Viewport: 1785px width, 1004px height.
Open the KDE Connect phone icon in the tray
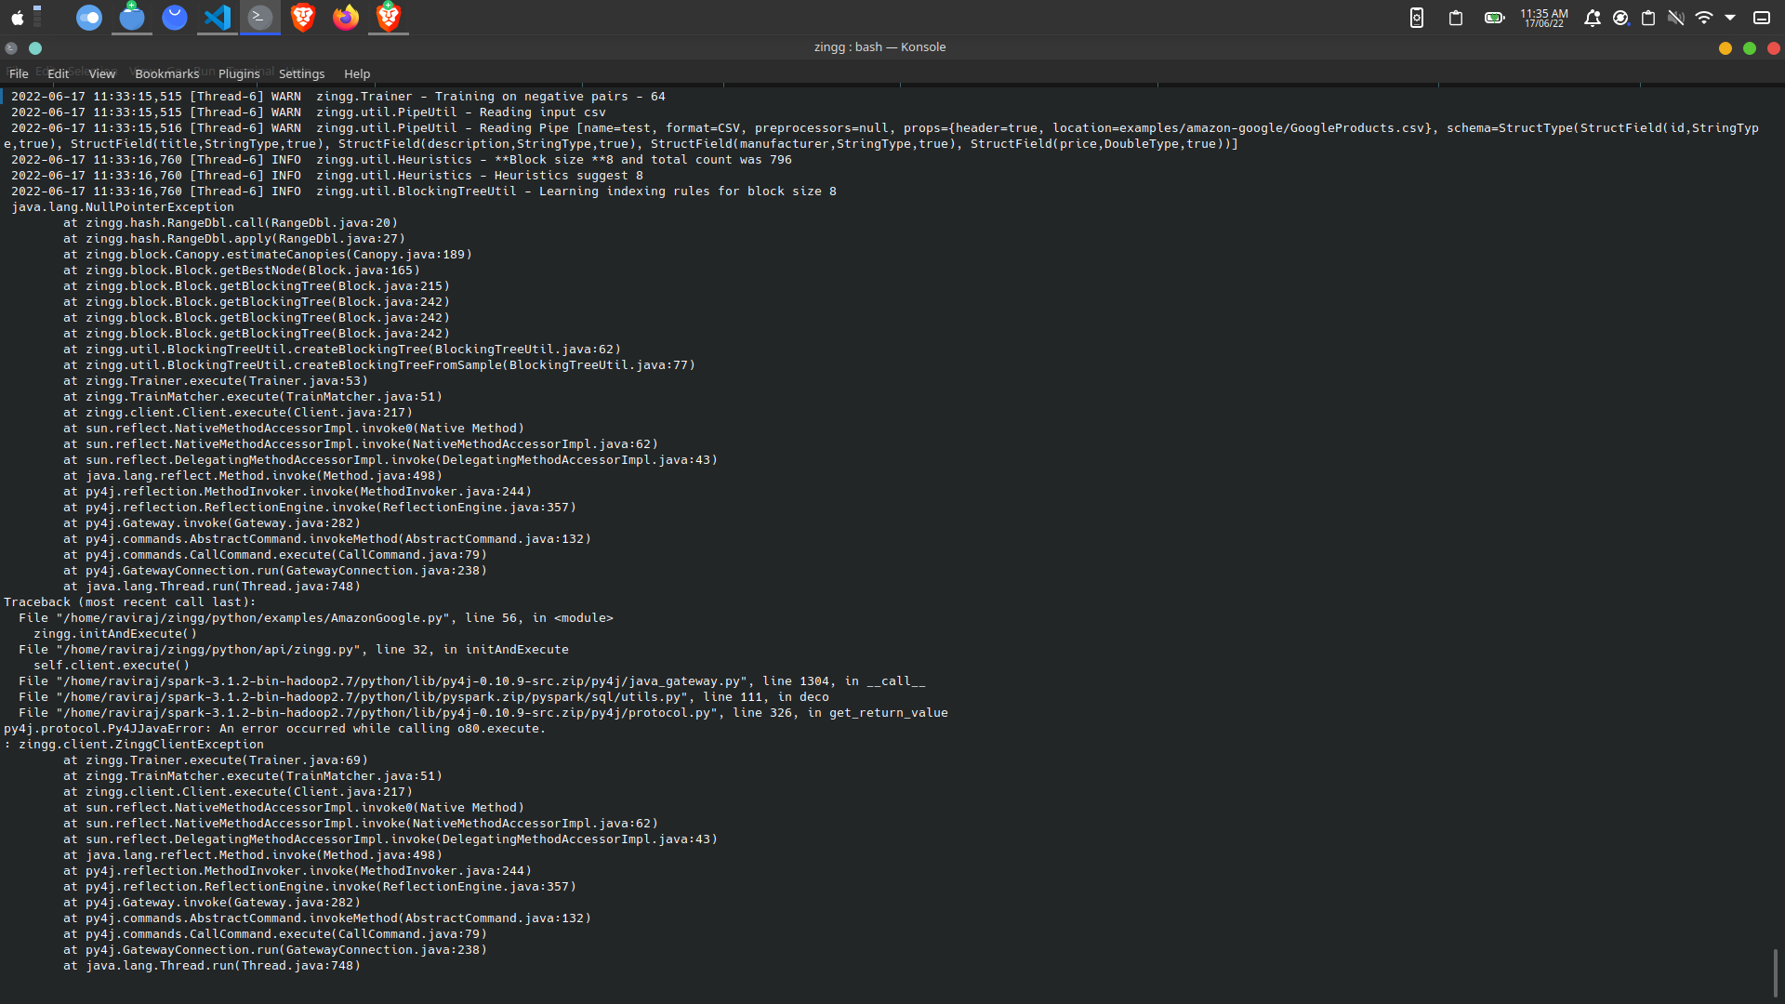click(1417, 18)
